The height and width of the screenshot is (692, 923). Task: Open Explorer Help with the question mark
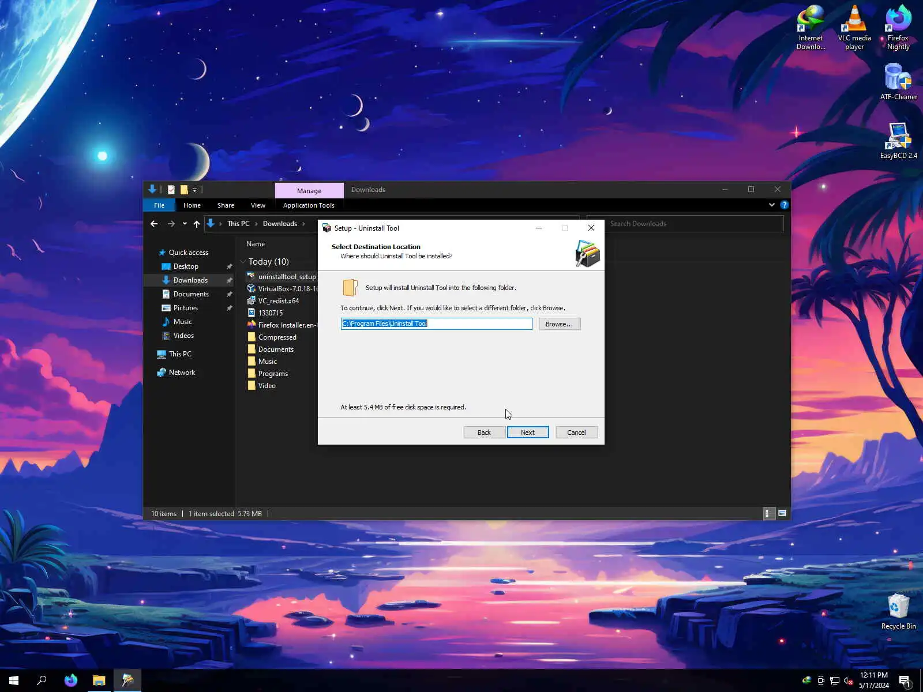[784, 205]
